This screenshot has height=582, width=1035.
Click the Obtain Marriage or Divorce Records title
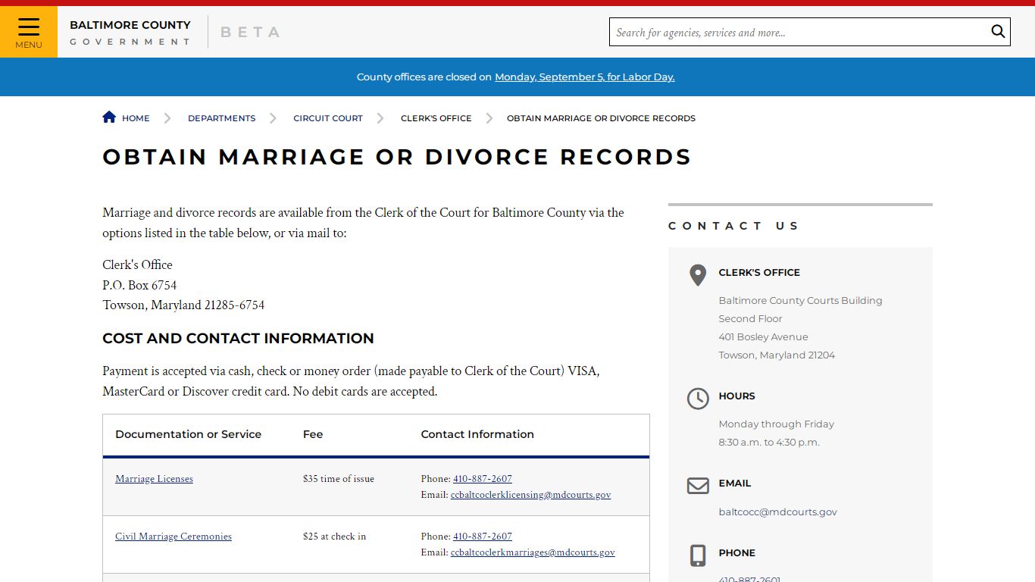tap(397, 157)
